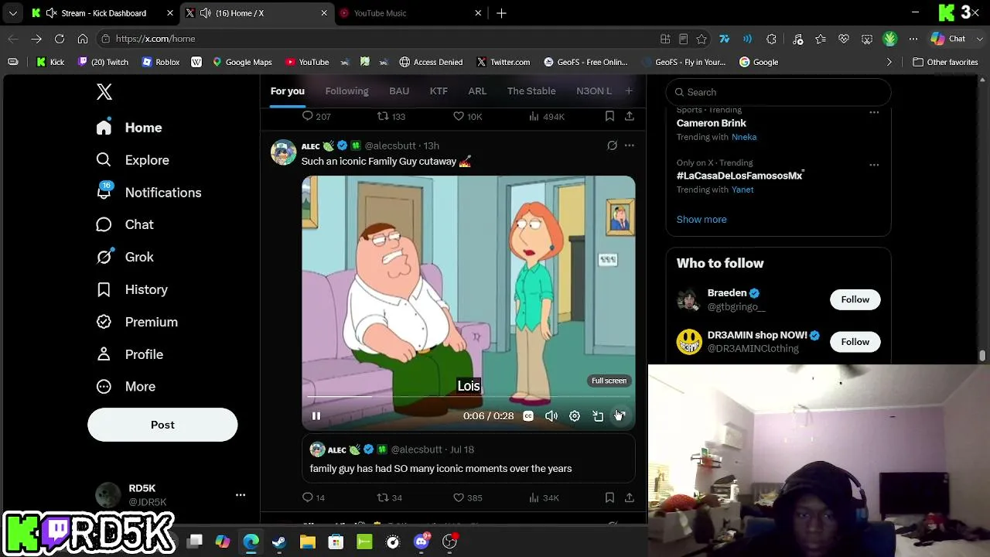Open the Cameron Brink trend

(x=712, y=123)
